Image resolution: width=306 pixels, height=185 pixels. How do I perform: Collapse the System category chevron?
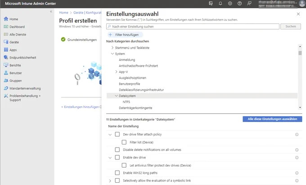click(112, 54)
